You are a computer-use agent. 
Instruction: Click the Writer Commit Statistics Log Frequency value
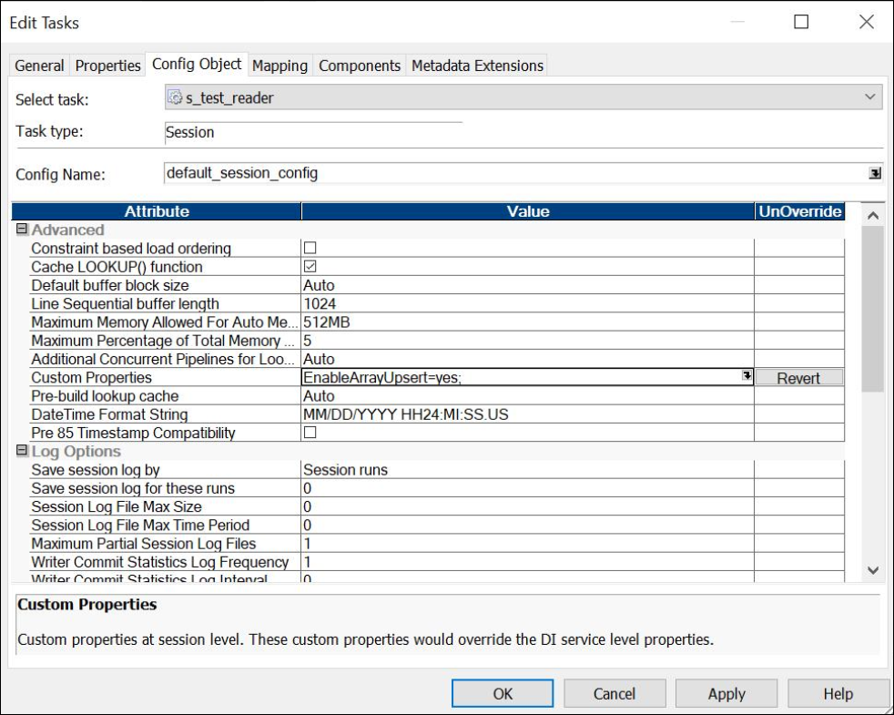[x=527, y=562]
